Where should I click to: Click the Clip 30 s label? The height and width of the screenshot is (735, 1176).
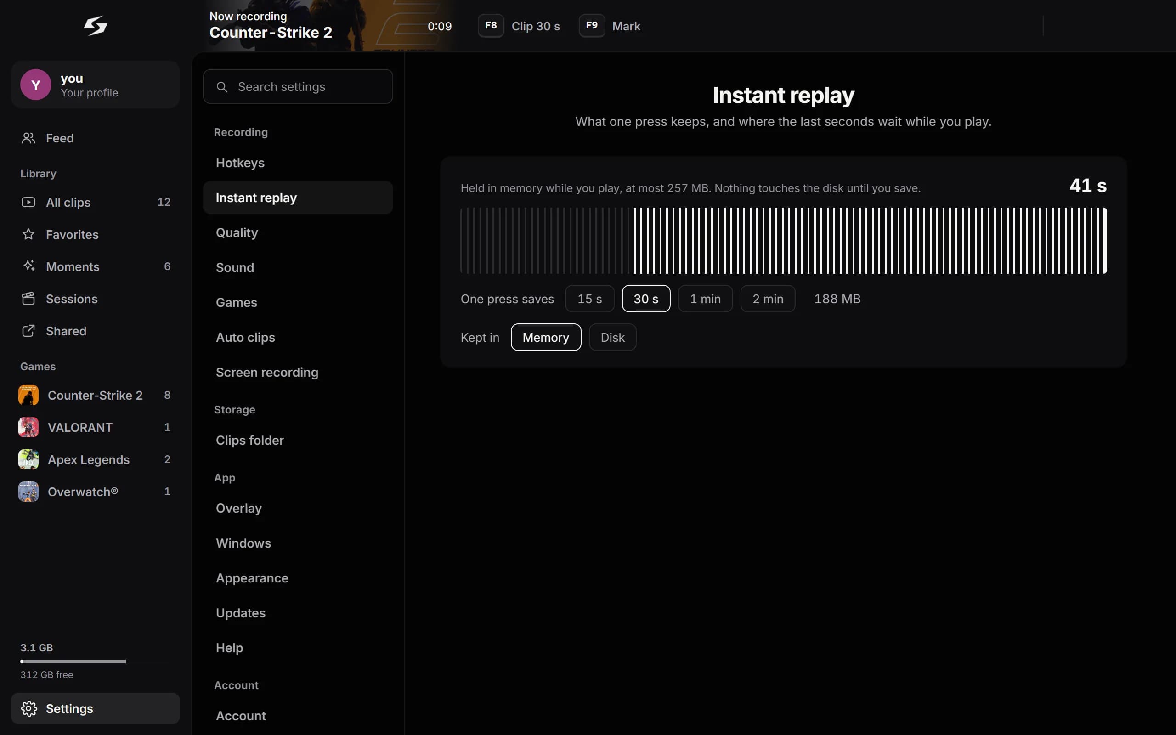tap(536, 26)
